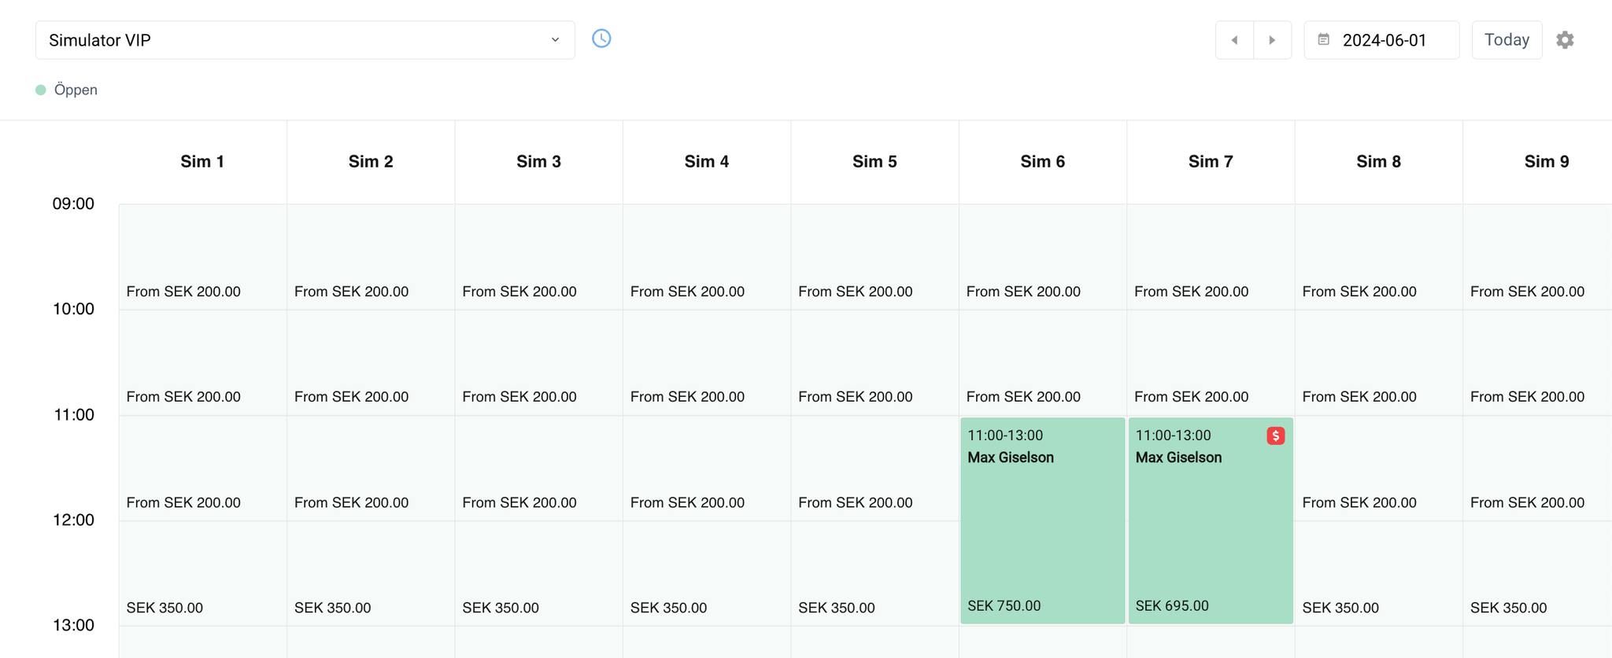Jump to Today
Screen dimensions: 1612x658
[x=1507, y=40]
